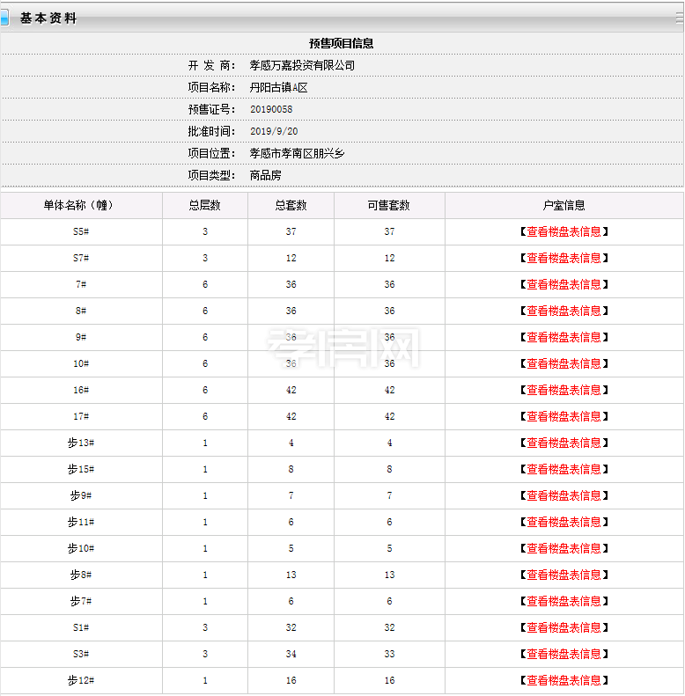View unit table for 步9#
The width and height of the screenshot is (685, 696).
(x=563, y=495)
